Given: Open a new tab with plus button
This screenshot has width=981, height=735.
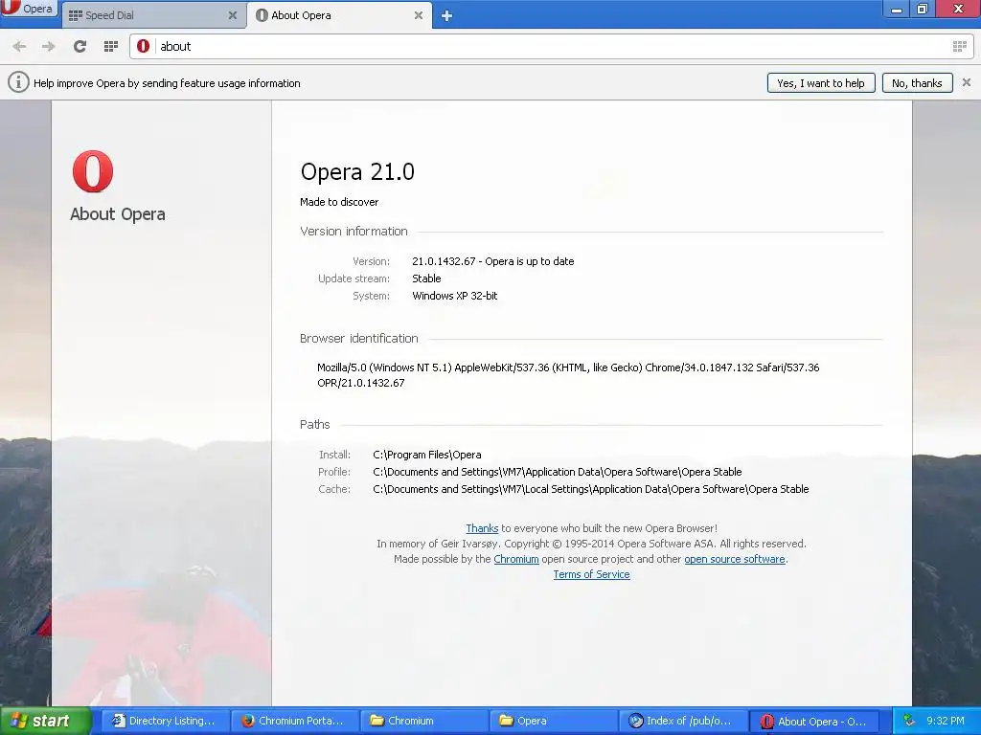Looking at the screenshot, I should click(x=446, y=15).
